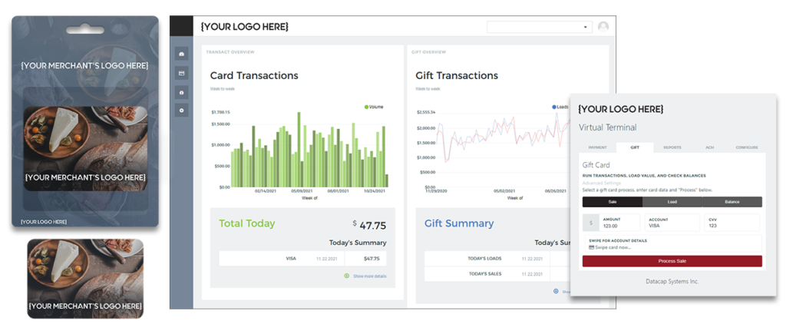Click the card icon beside Swipe card now
Screen dimensions: 786x324
[592, 247]
